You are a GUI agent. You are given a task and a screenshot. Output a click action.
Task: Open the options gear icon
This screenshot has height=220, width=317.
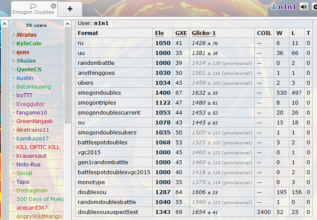314,6
